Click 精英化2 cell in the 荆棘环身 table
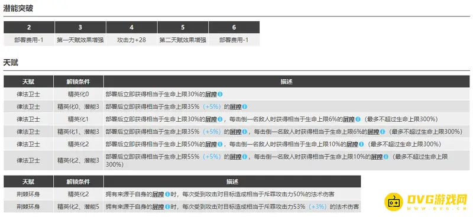Screen dimensions: 473x217 (x=79, y=195)
